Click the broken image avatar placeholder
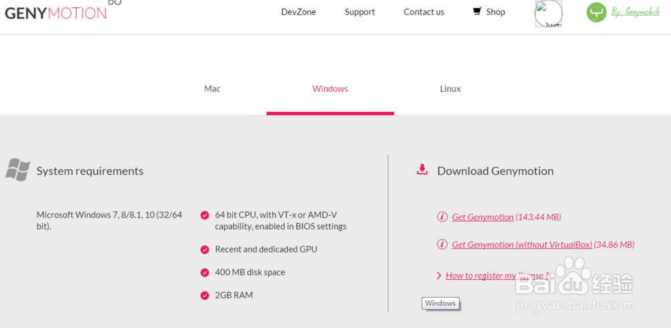Screen dimensions: 671x328 pyautogui.click(x=548, y=13)
